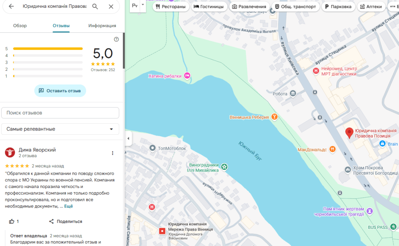
Task: Filter map by Общ. транспорт
Action: click(x=295, y=7)
